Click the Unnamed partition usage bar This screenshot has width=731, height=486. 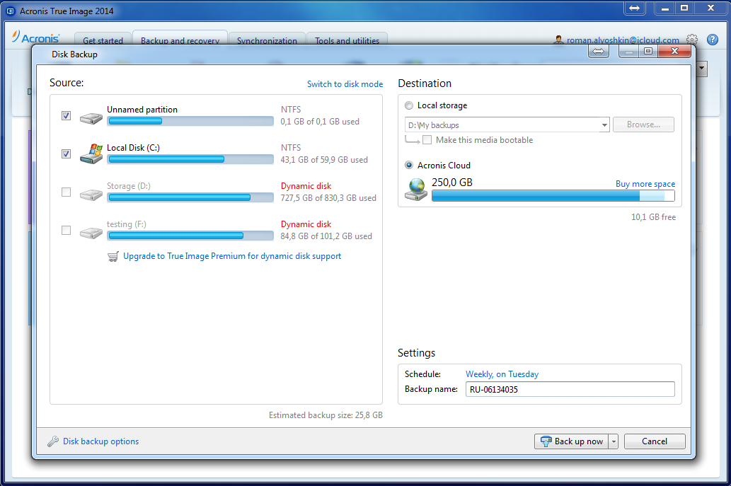pyautogui.click(x=190, y=121)
